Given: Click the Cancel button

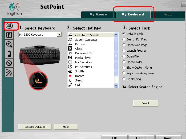Looking at the screenshot, I should (142, 138).
